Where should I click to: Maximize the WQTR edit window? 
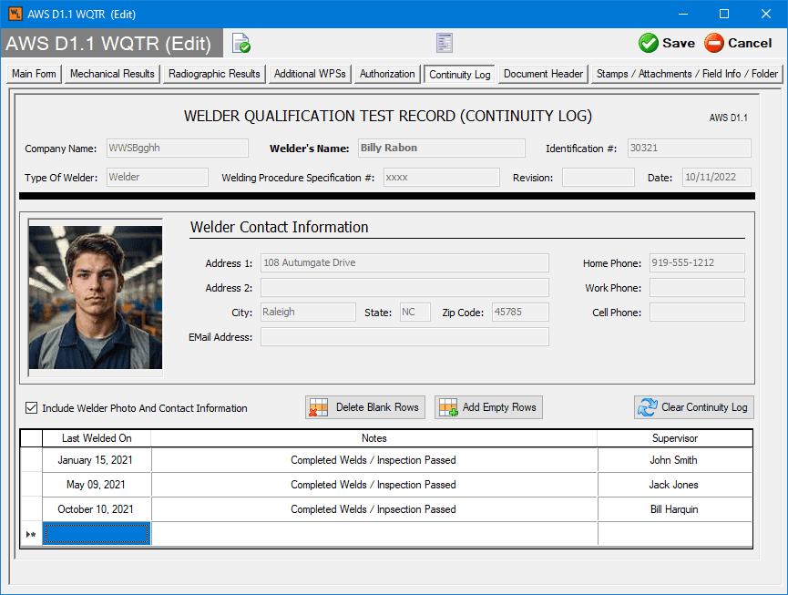pyautogui.click(x=724, y=14)
